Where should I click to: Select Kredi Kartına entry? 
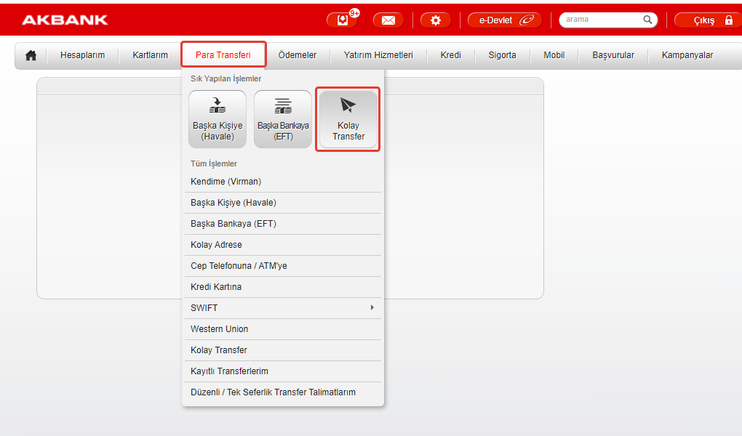pos(282,287)
